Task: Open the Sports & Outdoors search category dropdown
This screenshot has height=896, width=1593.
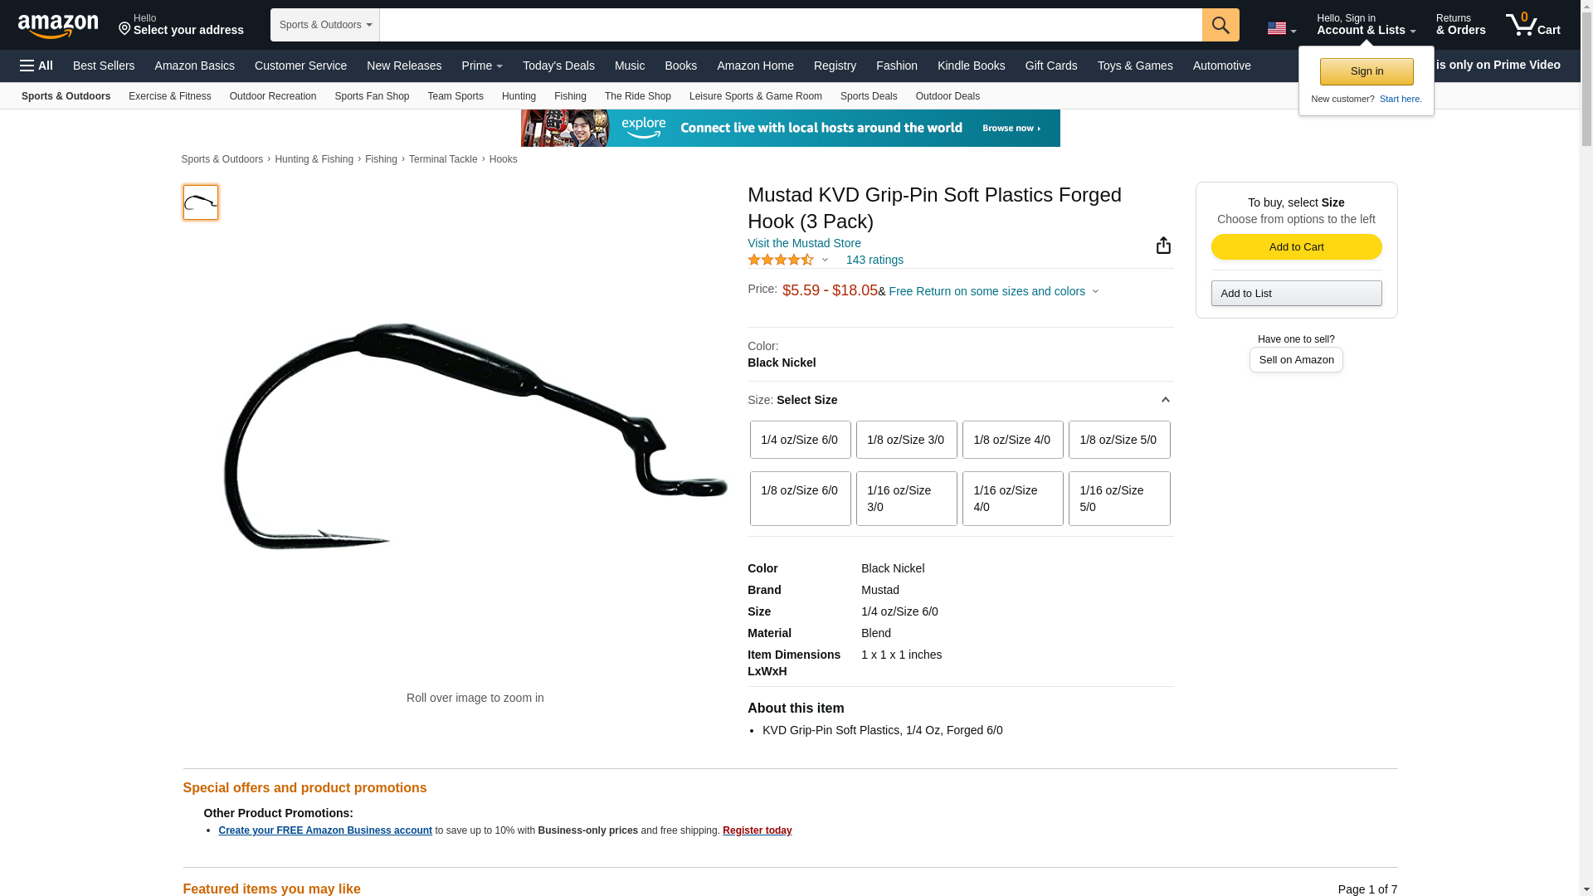Action: coord(325,25)
